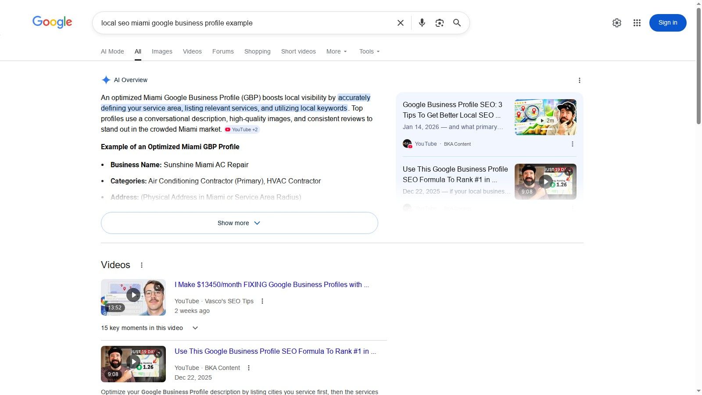Click the Videos section heading
The width and height of the screenshot is (702, 395).
coord(115,265)
